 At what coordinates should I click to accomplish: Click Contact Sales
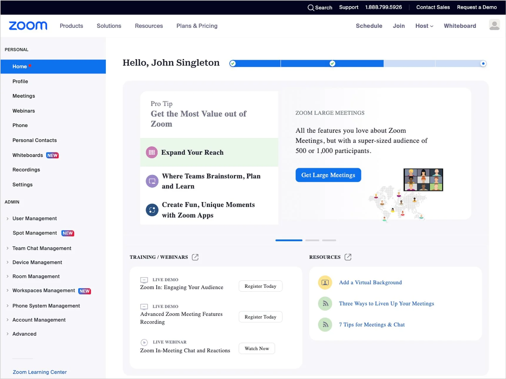(x=433, y=7)
